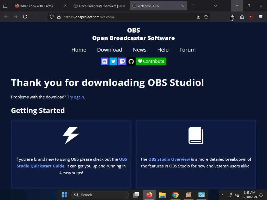Viewport: 267px width, 200px height.
Task: Click the OBS Open Broadcaster Software title
Action: [x=133, y=34]
